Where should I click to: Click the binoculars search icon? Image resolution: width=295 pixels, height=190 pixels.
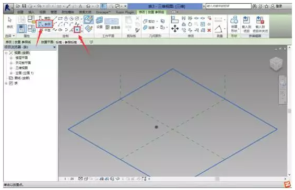pyautogui.click(x=254, y=6)
